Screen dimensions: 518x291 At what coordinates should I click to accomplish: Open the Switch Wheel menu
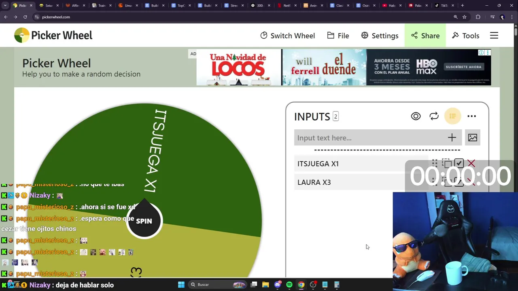click(x=287, y=36)
